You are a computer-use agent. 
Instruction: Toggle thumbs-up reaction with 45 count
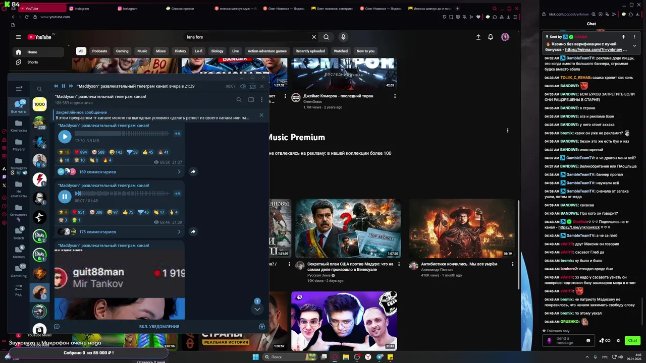[x=148, y=152]
